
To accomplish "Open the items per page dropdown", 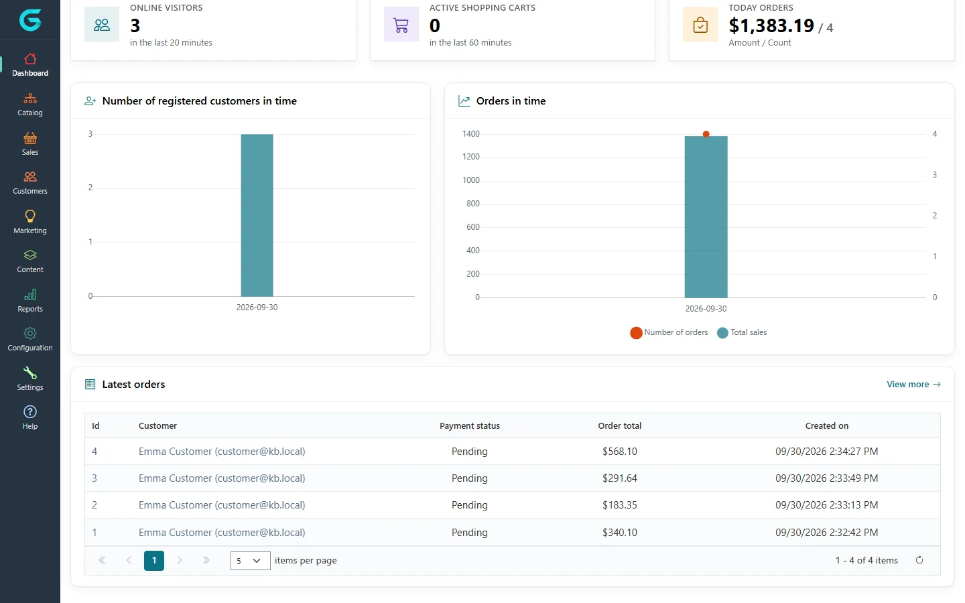I will [x=250, y=561].
